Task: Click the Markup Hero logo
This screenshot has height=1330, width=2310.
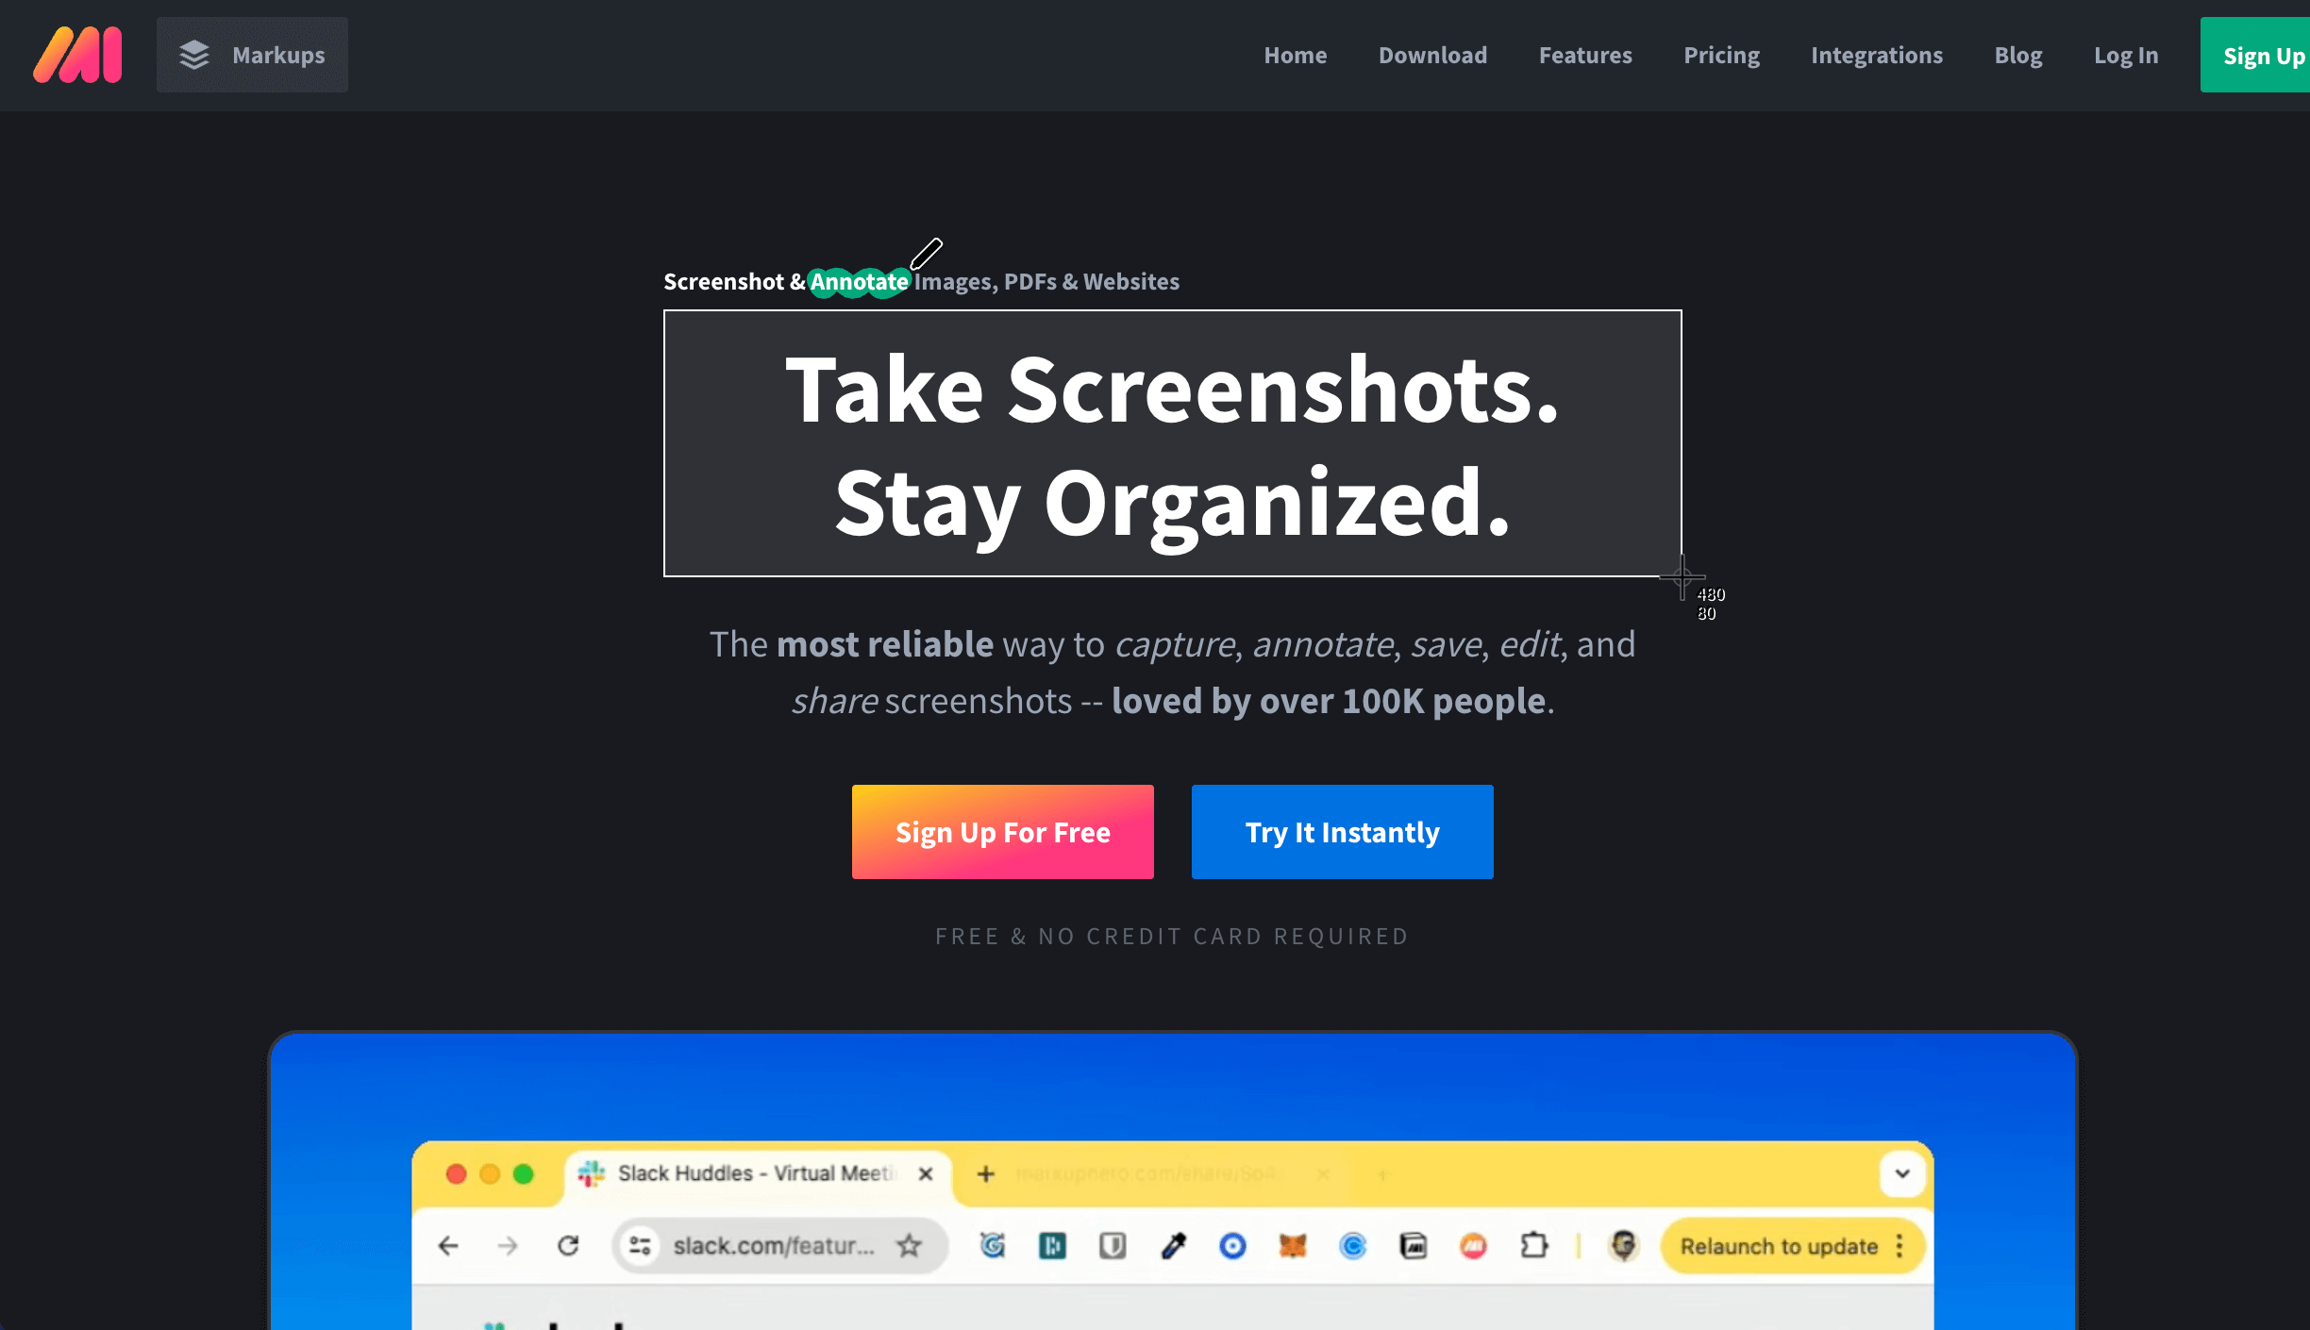Action: click(77, 55)
